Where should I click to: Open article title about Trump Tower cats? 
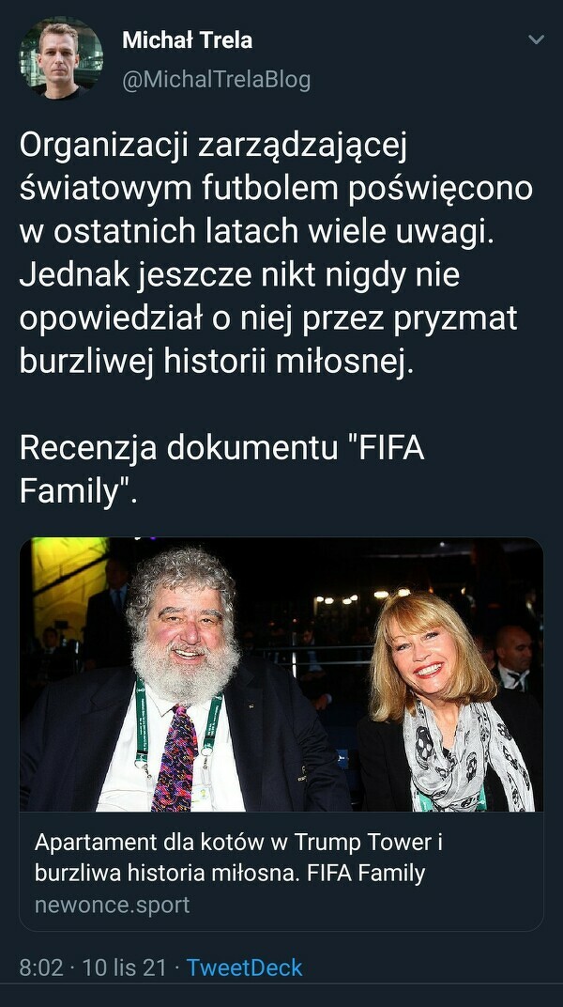tap(238, 858)
